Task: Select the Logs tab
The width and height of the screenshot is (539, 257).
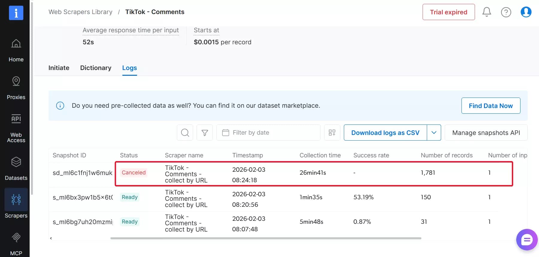Action: (x=130, y=68)
